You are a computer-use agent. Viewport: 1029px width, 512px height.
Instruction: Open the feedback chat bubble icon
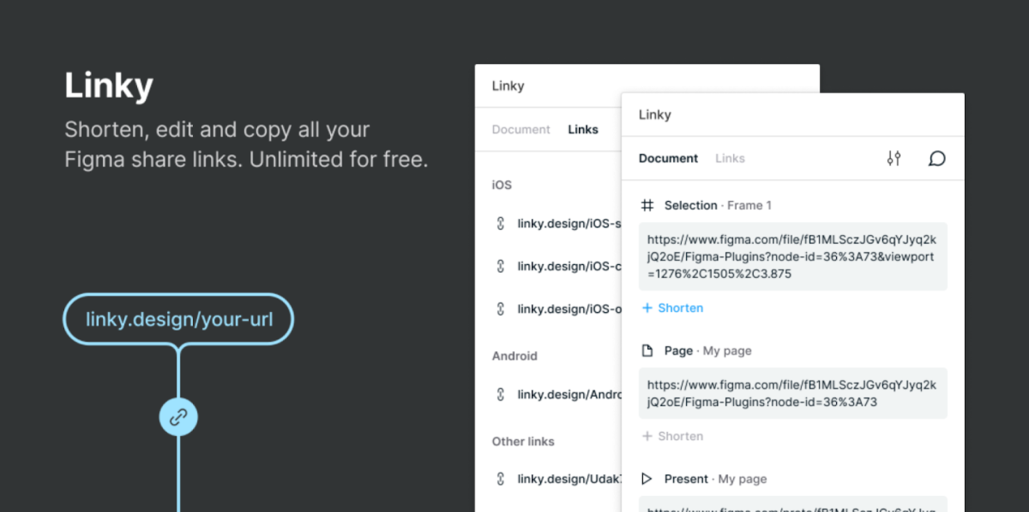[937, 158]
